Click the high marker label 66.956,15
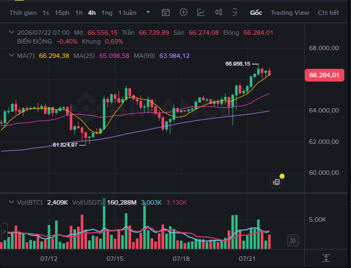Image resolution: width=351 pixels, height=268 pixels. click(237, 64)
